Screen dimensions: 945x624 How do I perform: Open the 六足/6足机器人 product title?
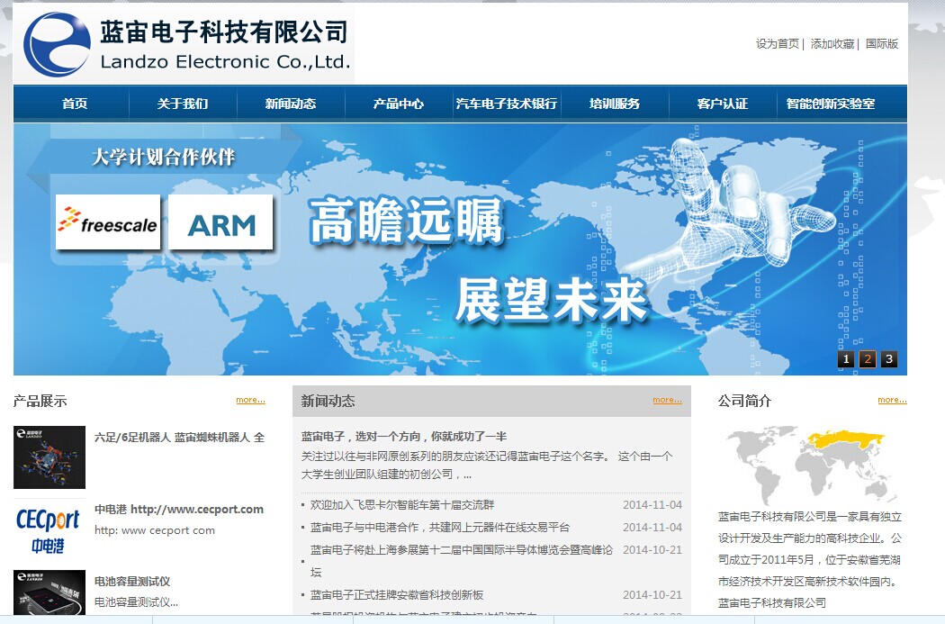coord(180,437)
